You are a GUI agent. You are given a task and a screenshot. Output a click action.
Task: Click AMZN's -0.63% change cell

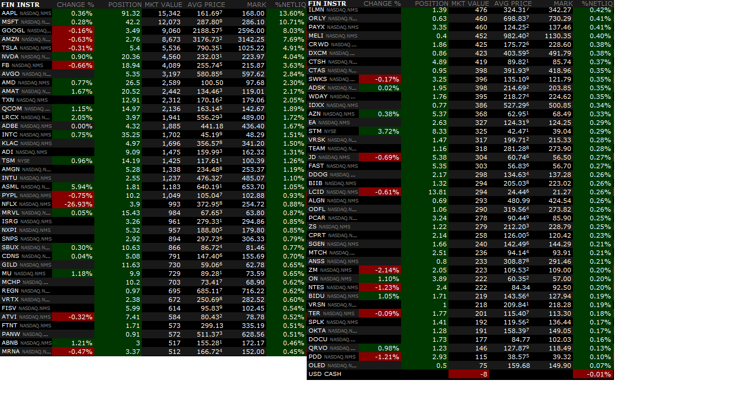coord(73,39)
